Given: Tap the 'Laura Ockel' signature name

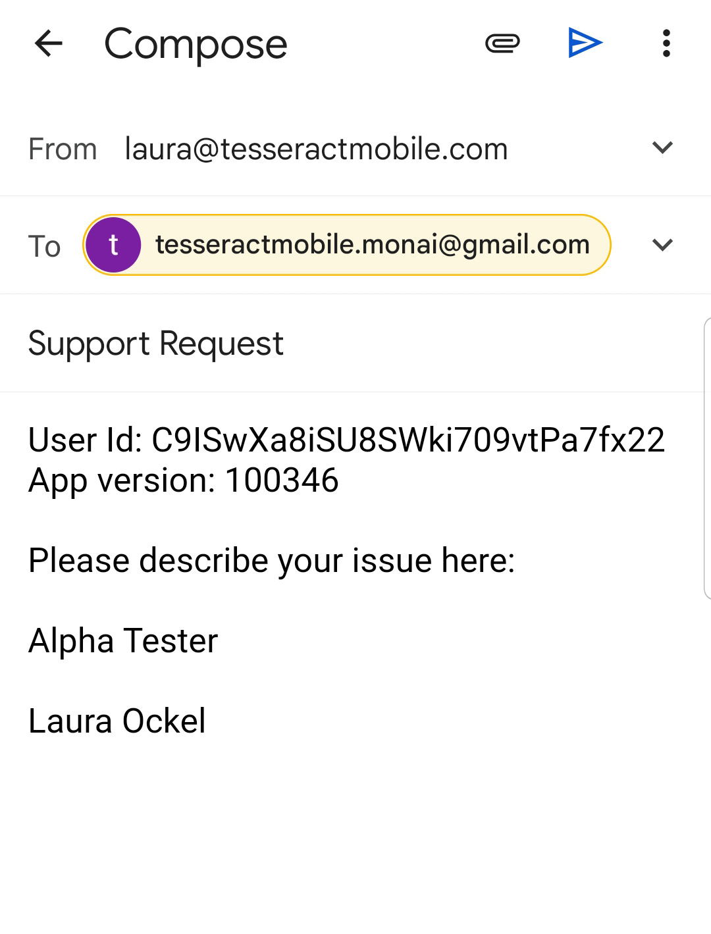Looking at the screenshot, I should [x=117, y=721].
